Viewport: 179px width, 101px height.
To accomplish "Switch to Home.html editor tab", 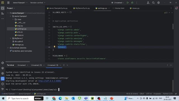I will click(x=119, y=8).
